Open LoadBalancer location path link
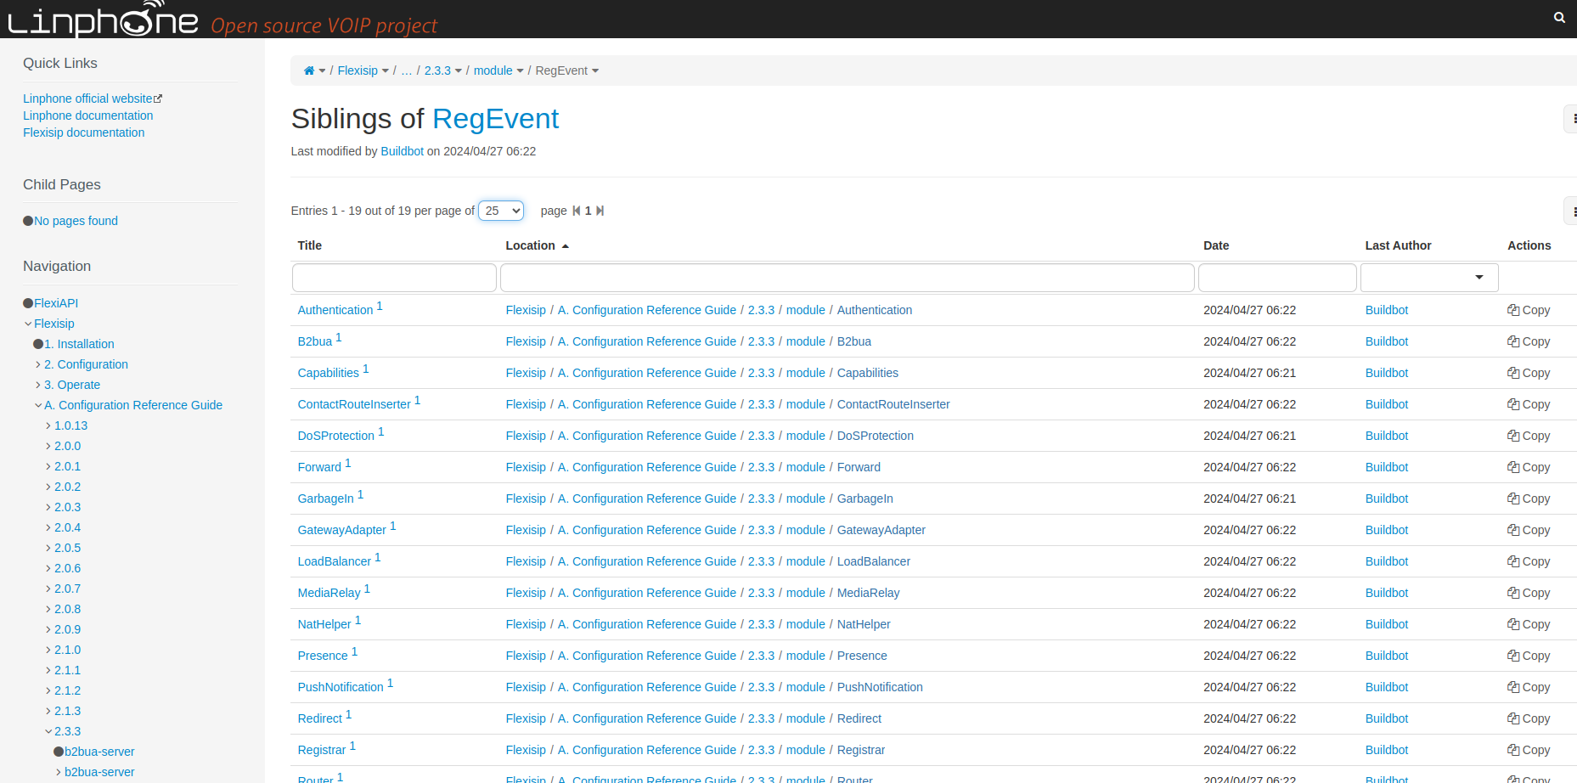Viewport: 1577px width, 783px height. [874, 561]
